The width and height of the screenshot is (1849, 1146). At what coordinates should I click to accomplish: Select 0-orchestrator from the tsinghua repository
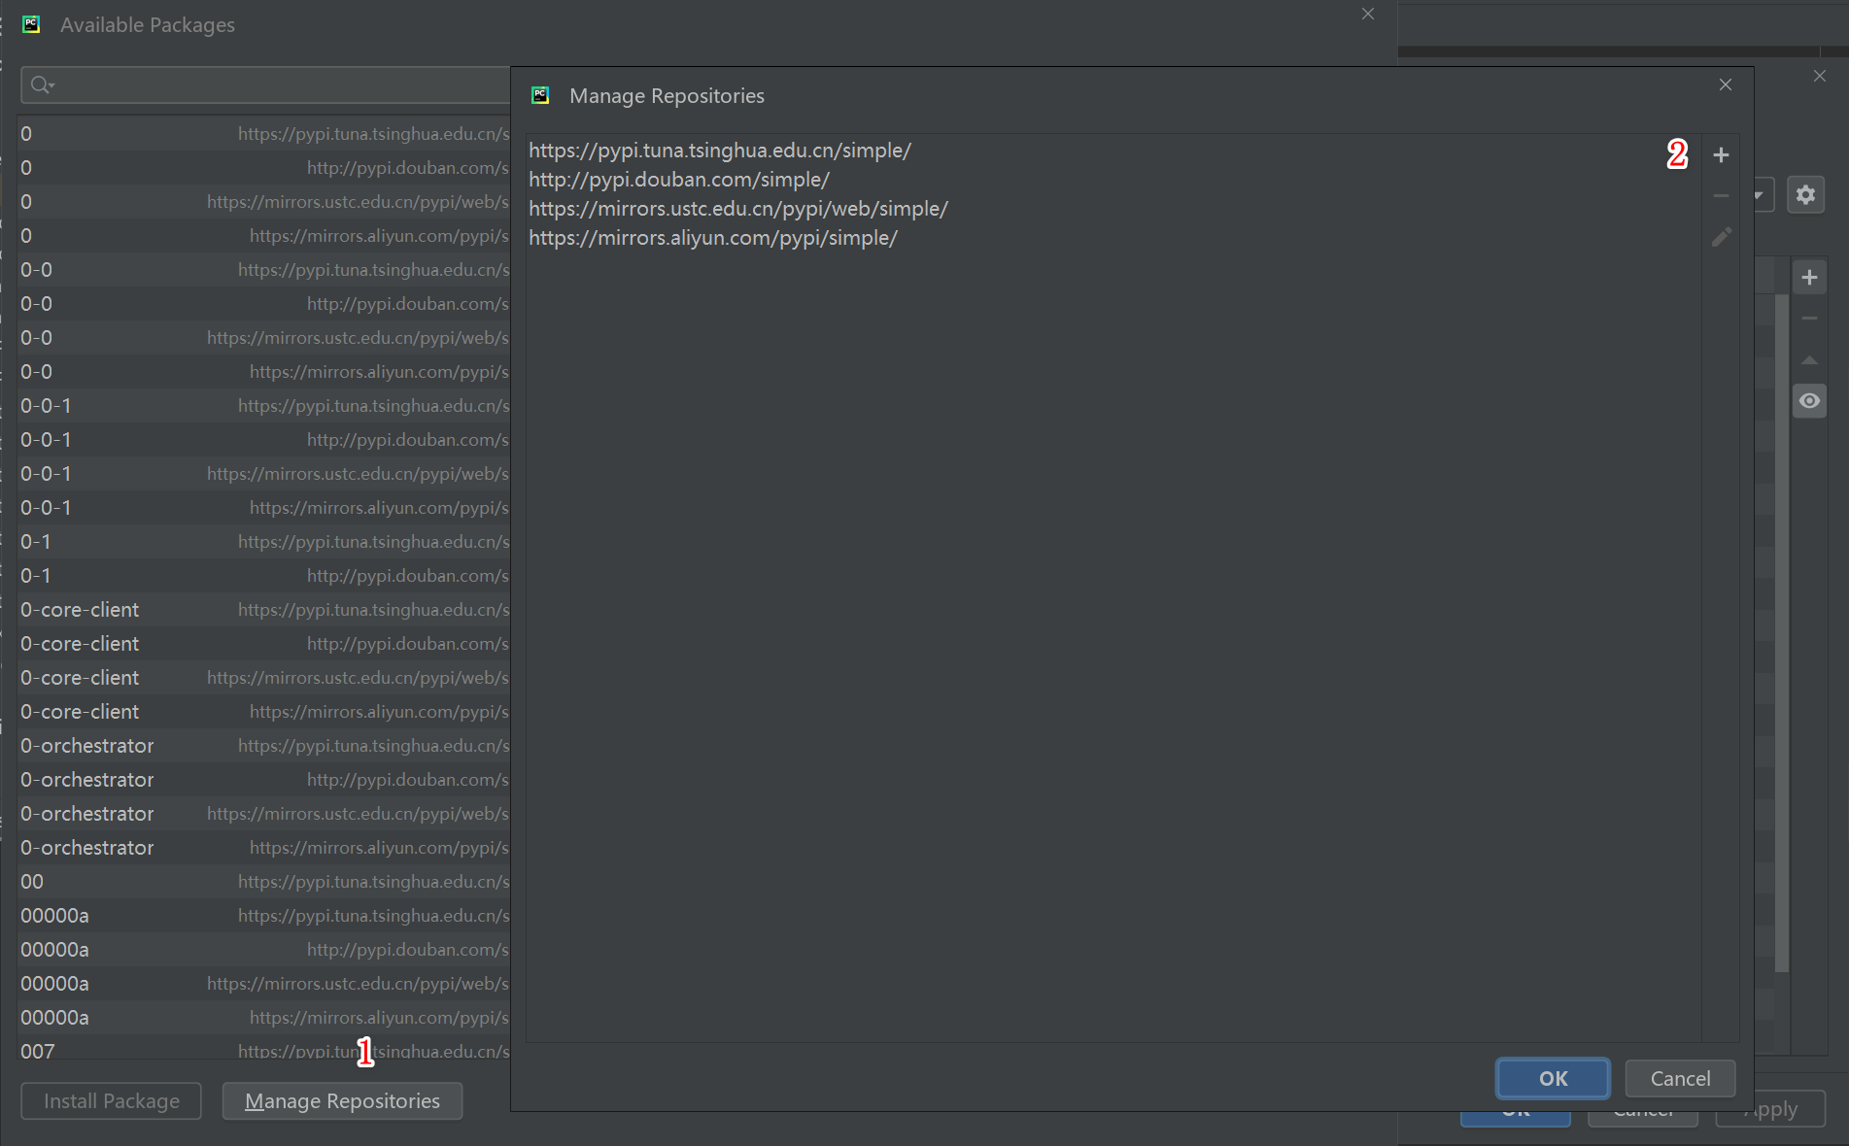coord(264,746)
